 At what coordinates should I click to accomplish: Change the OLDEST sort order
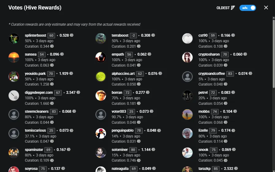(225, 8)
